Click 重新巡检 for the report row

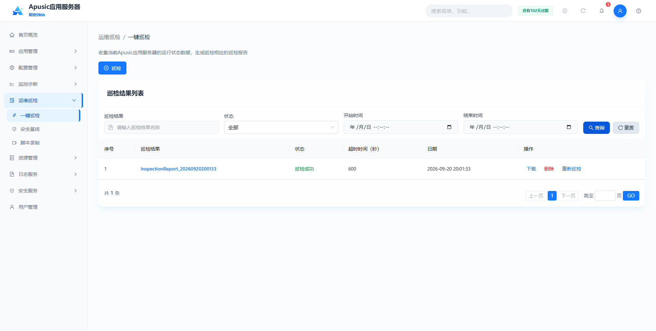572,169
